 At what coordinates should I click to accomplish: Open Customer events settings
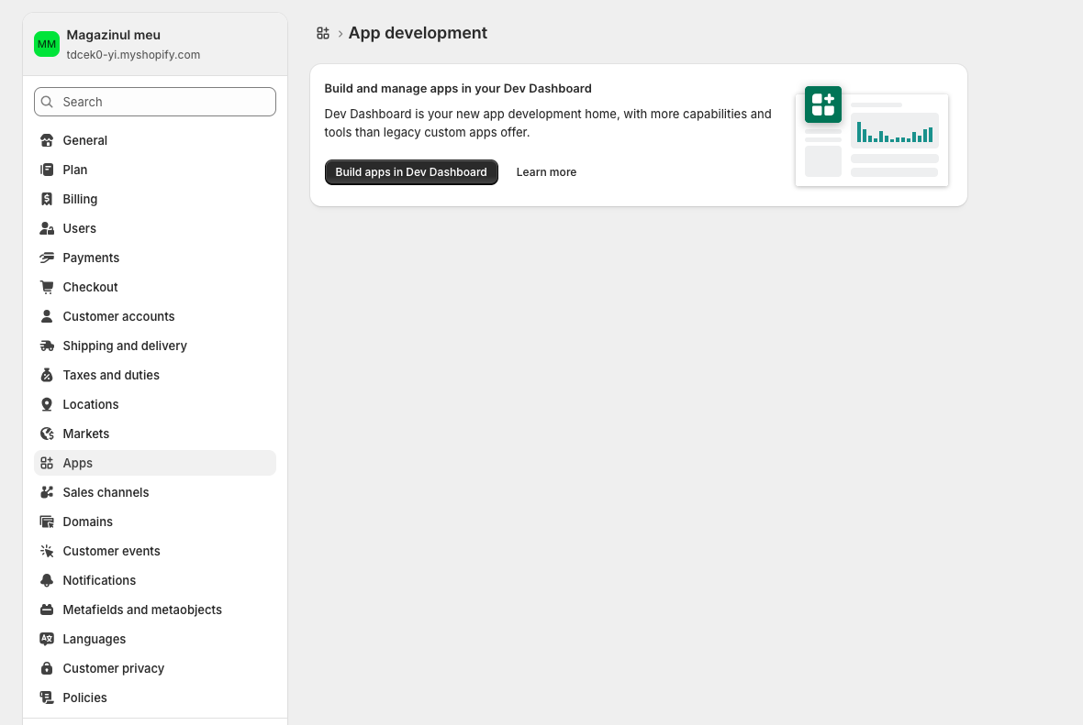(x=155, y=551)
